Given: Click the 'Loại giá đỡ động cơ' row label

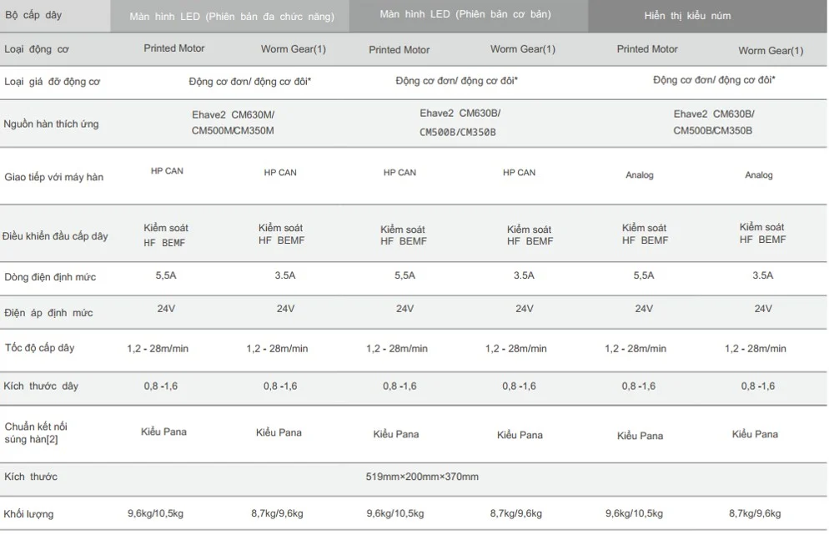Looking at the screenshot, I should tap(52, 82).
